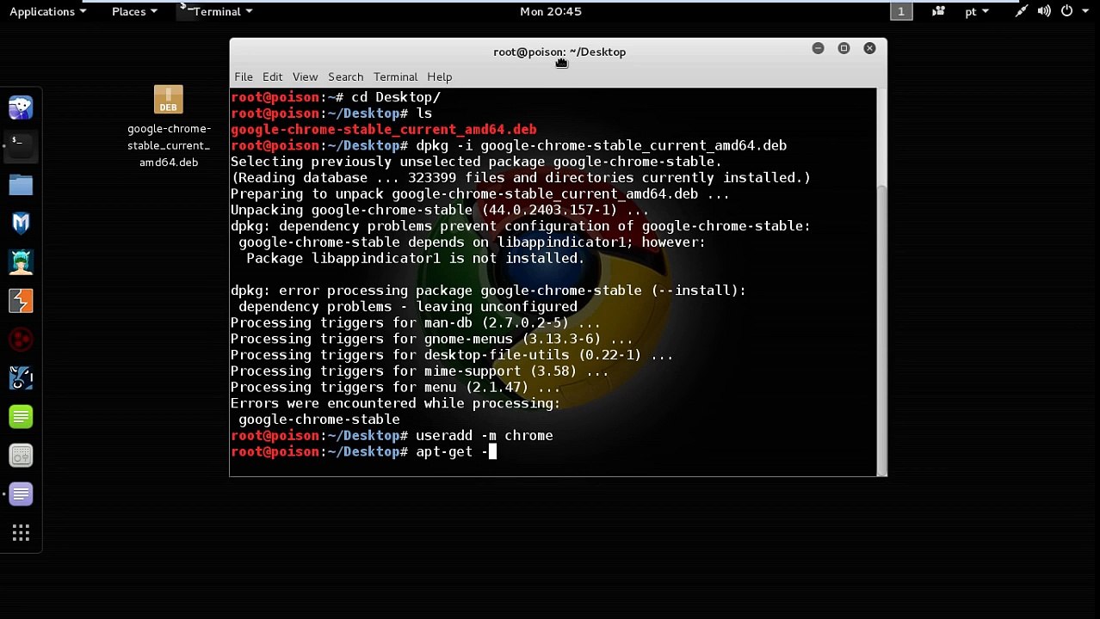1100x619 pixels.
Task: Click 'Processing triggers for desktop-file-utils' line
Action: pyautogui.click(x=452, y=355)
